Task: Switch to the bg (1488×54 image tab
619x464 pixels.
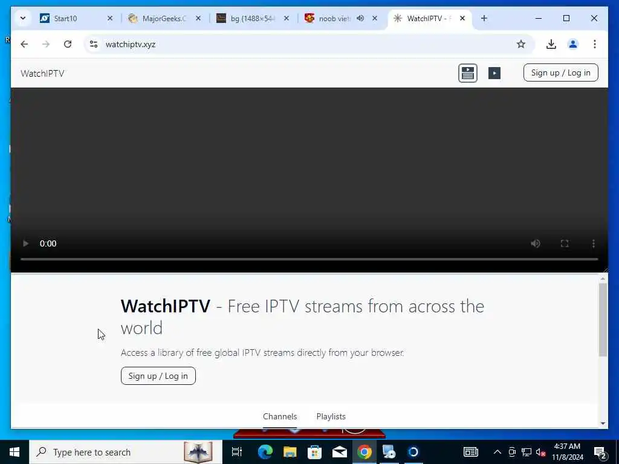Action: pos(252,19)
